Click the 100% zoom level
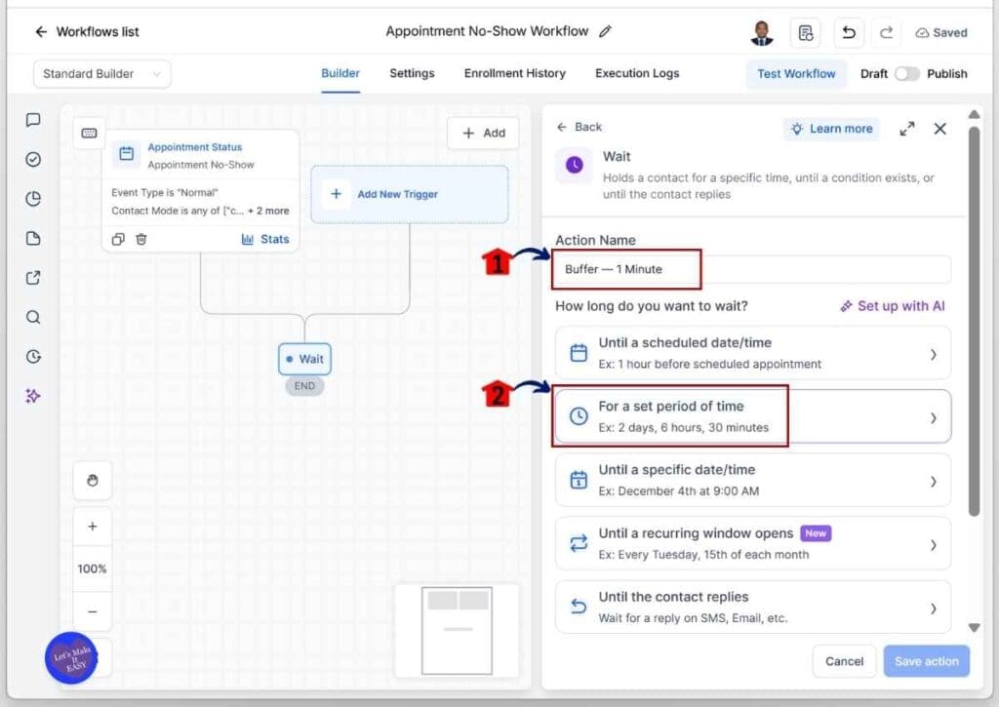 (93, 569)
